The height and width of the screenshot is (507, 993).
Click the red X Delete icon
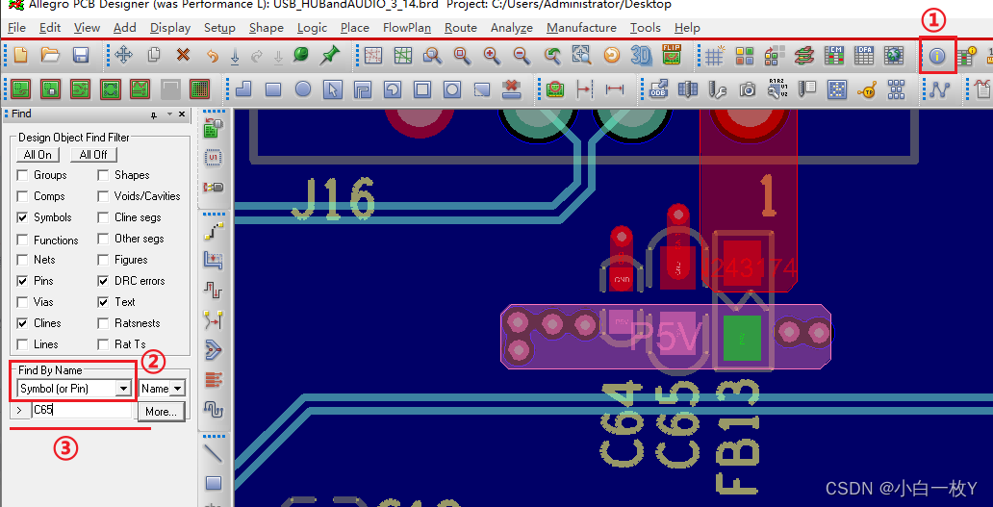coord(183,56)
